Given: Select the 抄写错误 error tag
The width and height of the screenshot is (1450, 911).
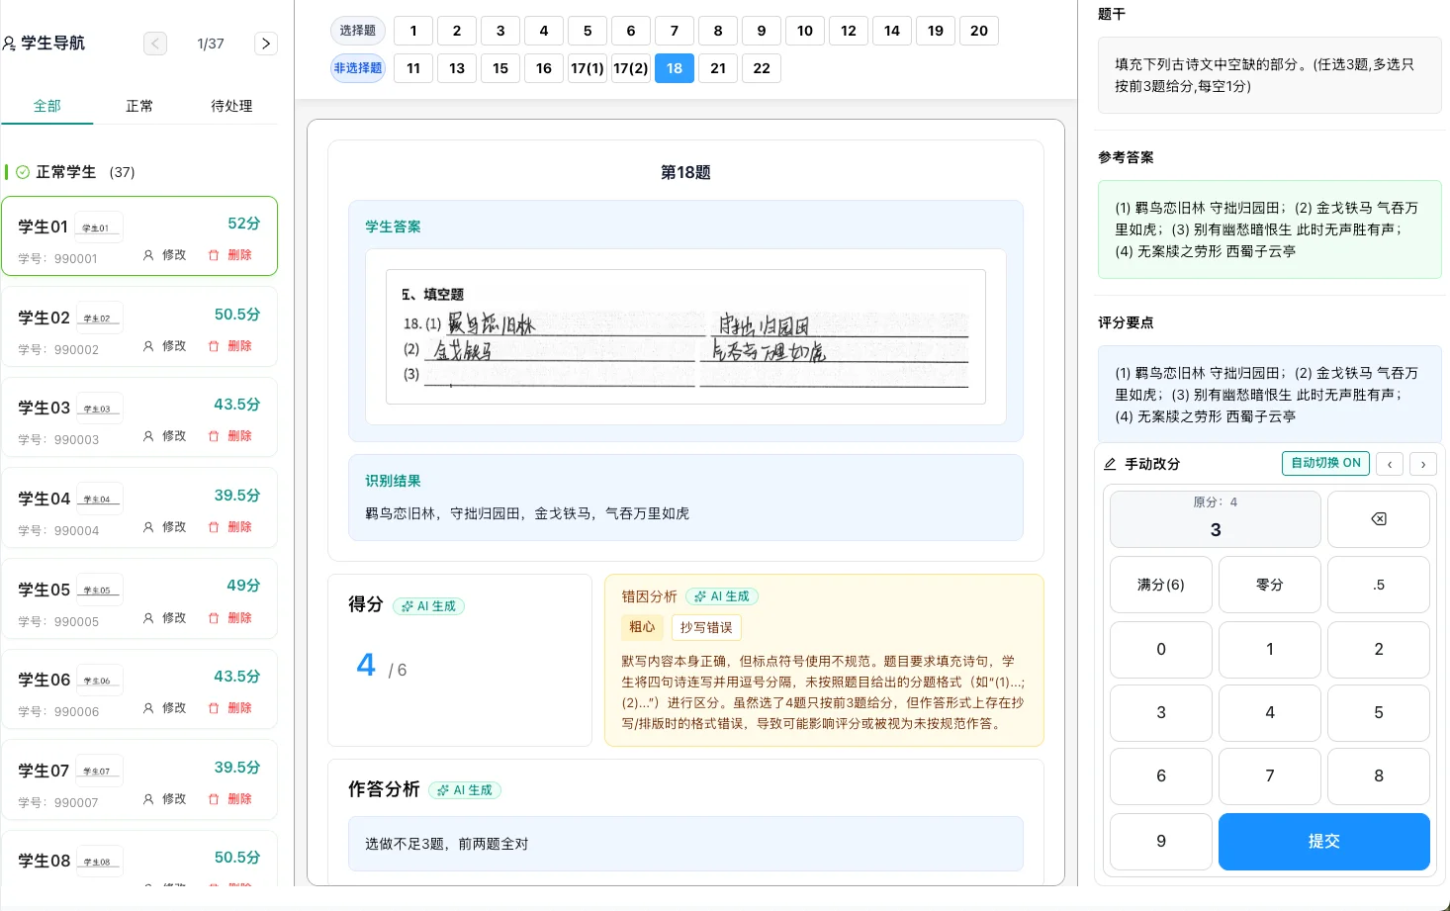Looking at the screenshot, I should [706, 627].
